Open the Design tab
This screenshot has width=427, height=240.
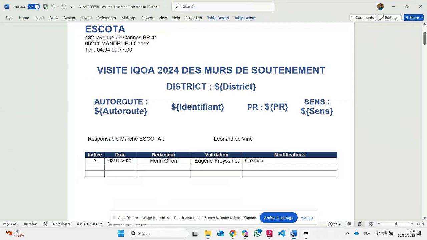tap(69, 18)
